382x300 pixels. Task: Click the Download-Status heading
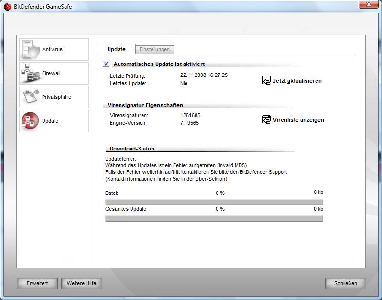tap(132, 149)
